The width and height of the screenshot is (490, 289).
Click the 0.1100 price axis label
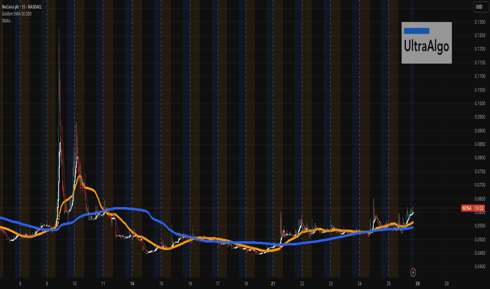(x=479, y=76)
